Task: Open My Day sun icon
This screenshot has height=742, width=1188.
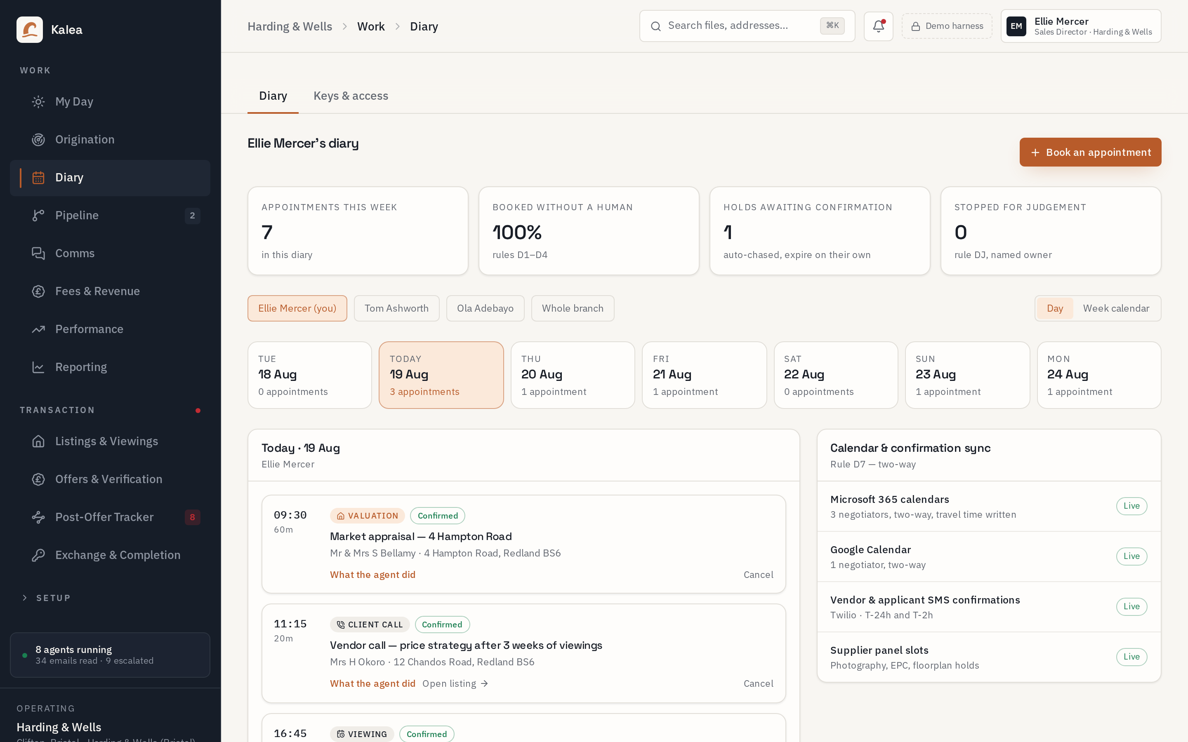Action: click(38, 101)
